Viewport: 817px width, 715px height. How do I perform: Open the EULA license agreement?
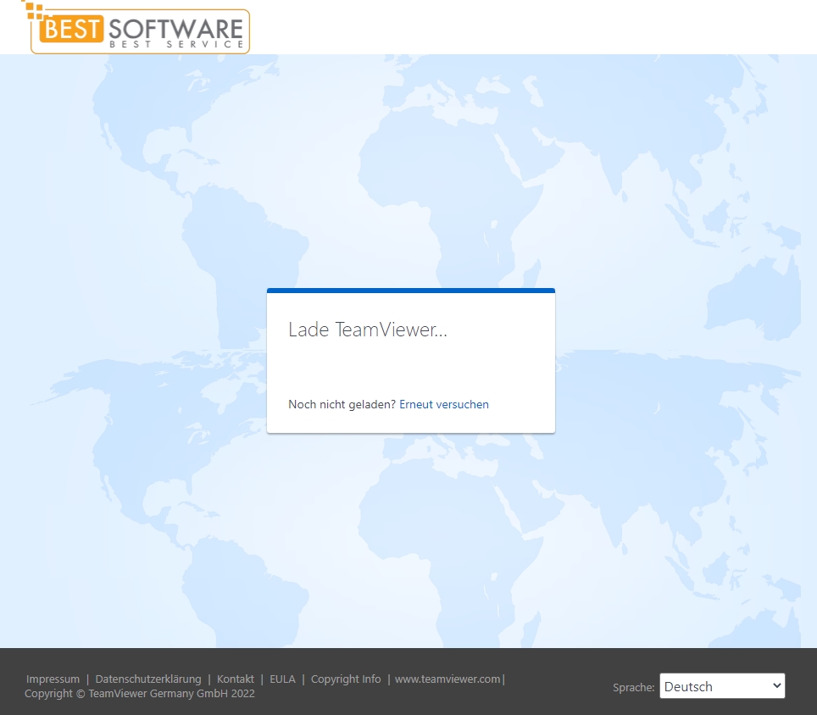point(282,679)
